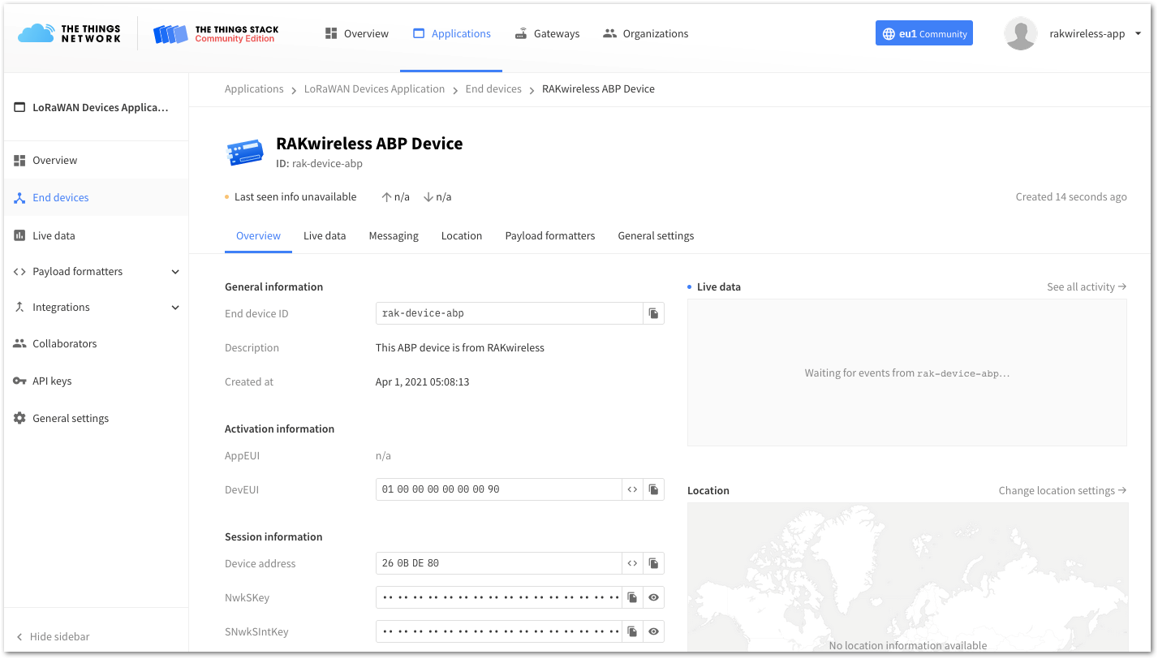Image resolution: width=1158 pixels, height=659 pixels.
Task: Click the Applications breadcrumb link
Action: click(254, 88)
